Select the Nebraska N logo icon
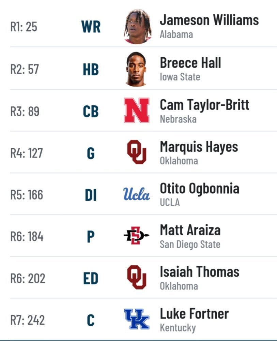Screen dimensions: 277x341 [137, 110]
